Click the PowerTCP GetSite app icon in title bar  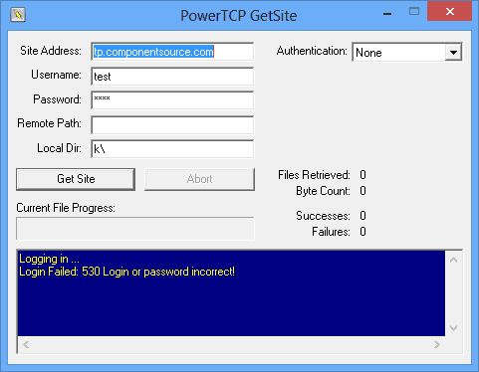[x=18, y=15]
